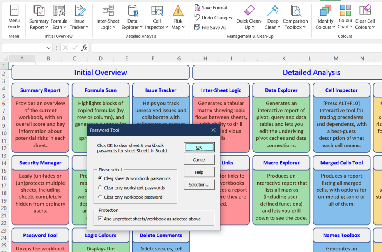Click the Selection button in the dialog

pyautogui.click(x=199, y=185)
